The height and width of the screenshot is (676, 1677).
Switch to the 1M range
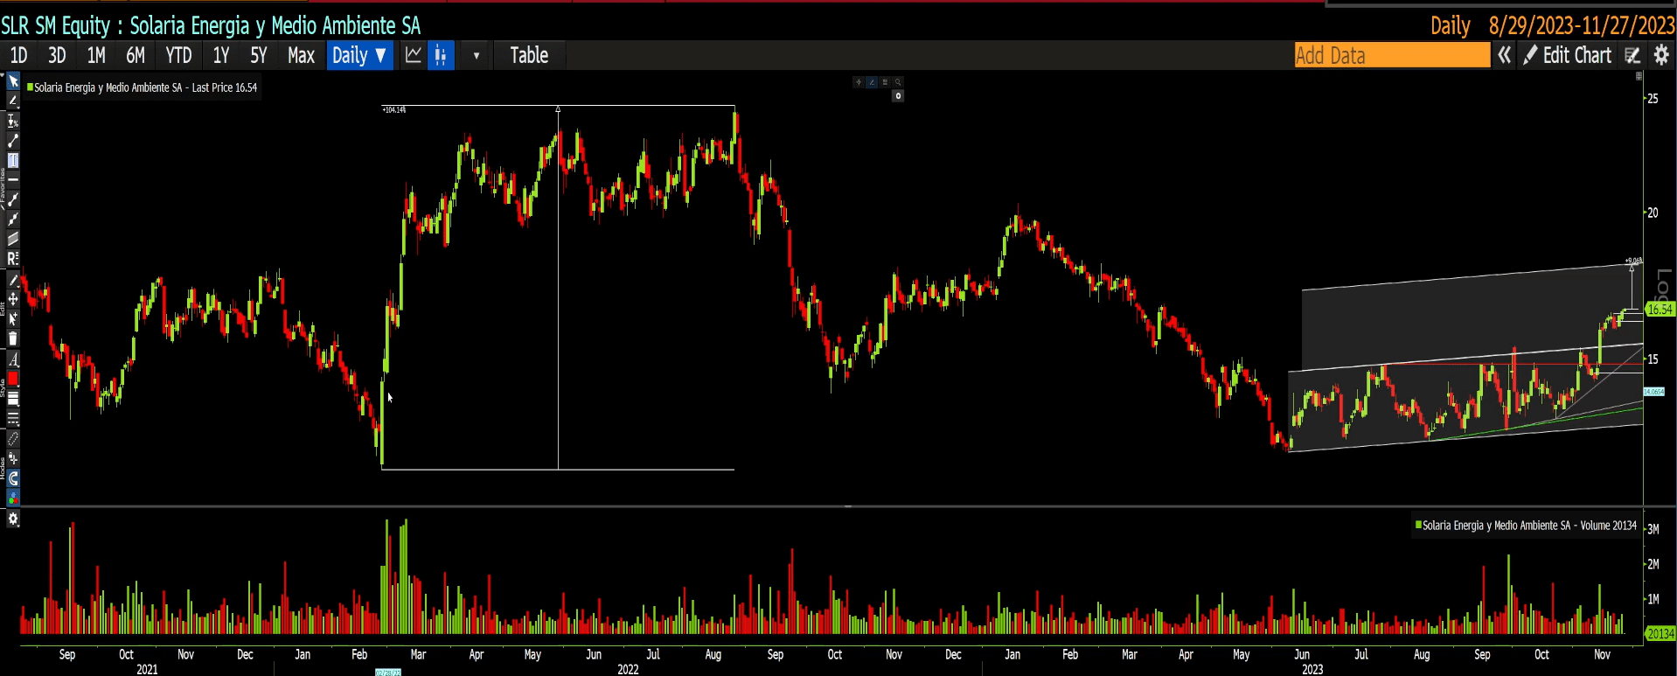click(96, 55)
